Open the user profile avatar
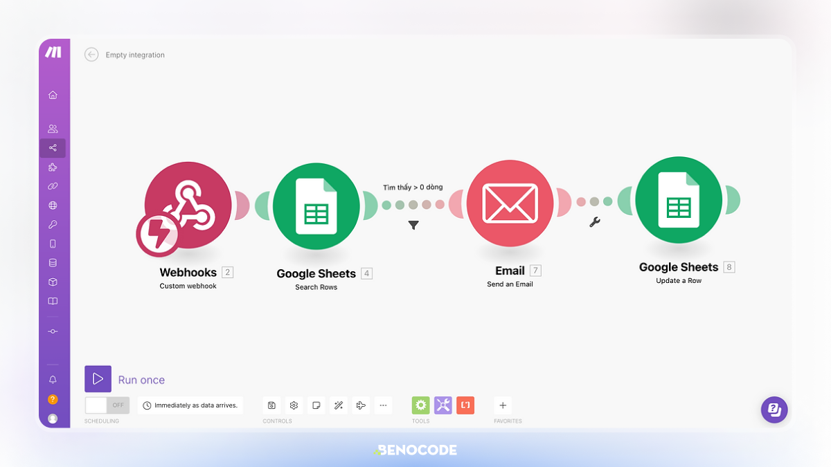 point(53,419)
